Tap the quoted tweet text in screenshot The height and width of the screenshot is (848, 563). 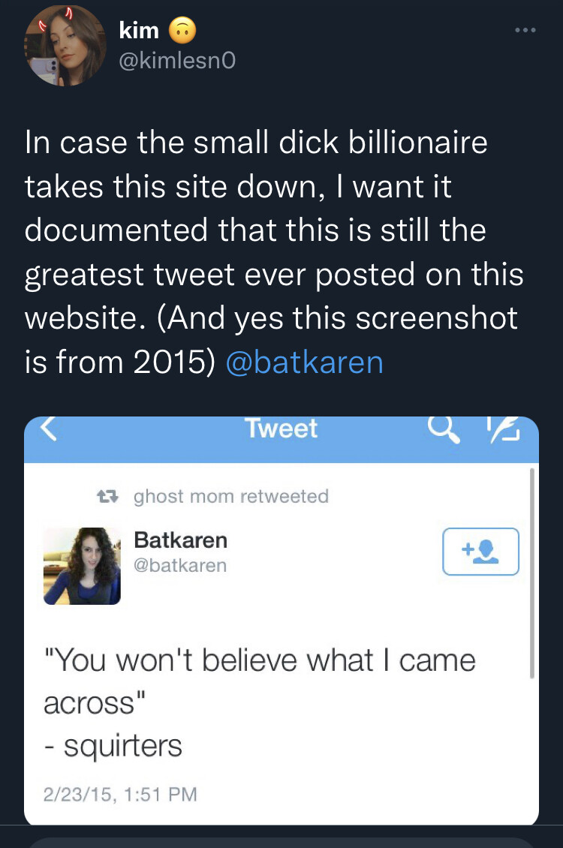click(260, 702)
